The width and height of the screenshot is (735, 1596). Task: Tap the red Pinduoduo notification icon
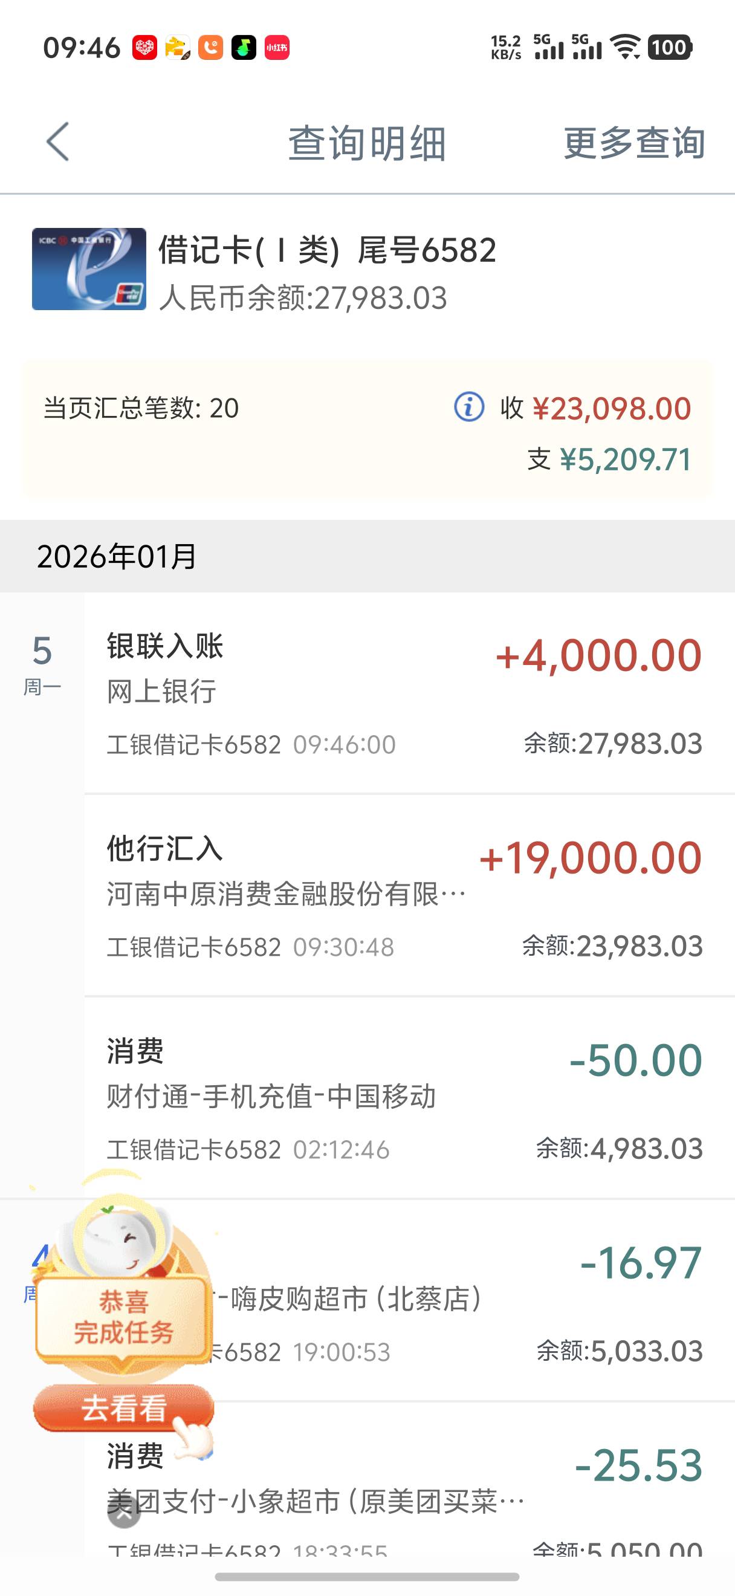pyautogui.click(x=145, y=48)
